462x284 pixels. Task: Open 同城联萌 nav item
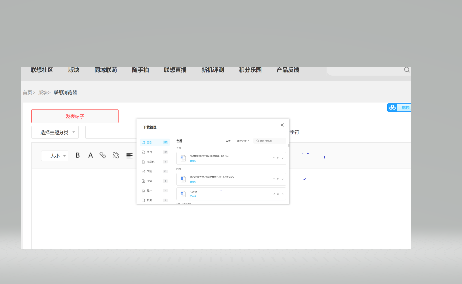pyautogui.click(x=106, y=70)
